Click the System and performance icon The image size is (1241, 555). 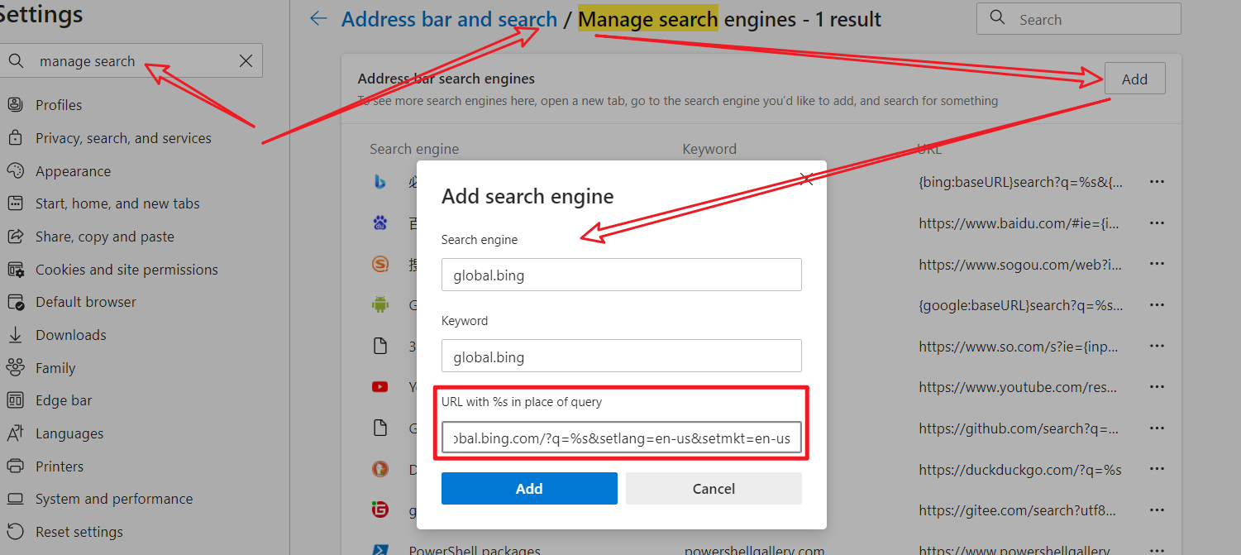(x=15, y=499)
